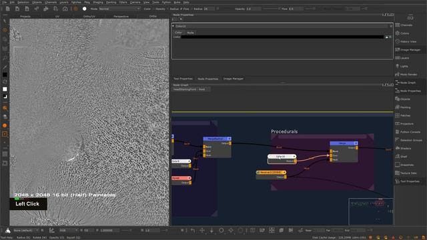The height and width of the screenshot is (240, 427).
Task: Select the paint tool in left toolbox
Action: coord(5,30)
